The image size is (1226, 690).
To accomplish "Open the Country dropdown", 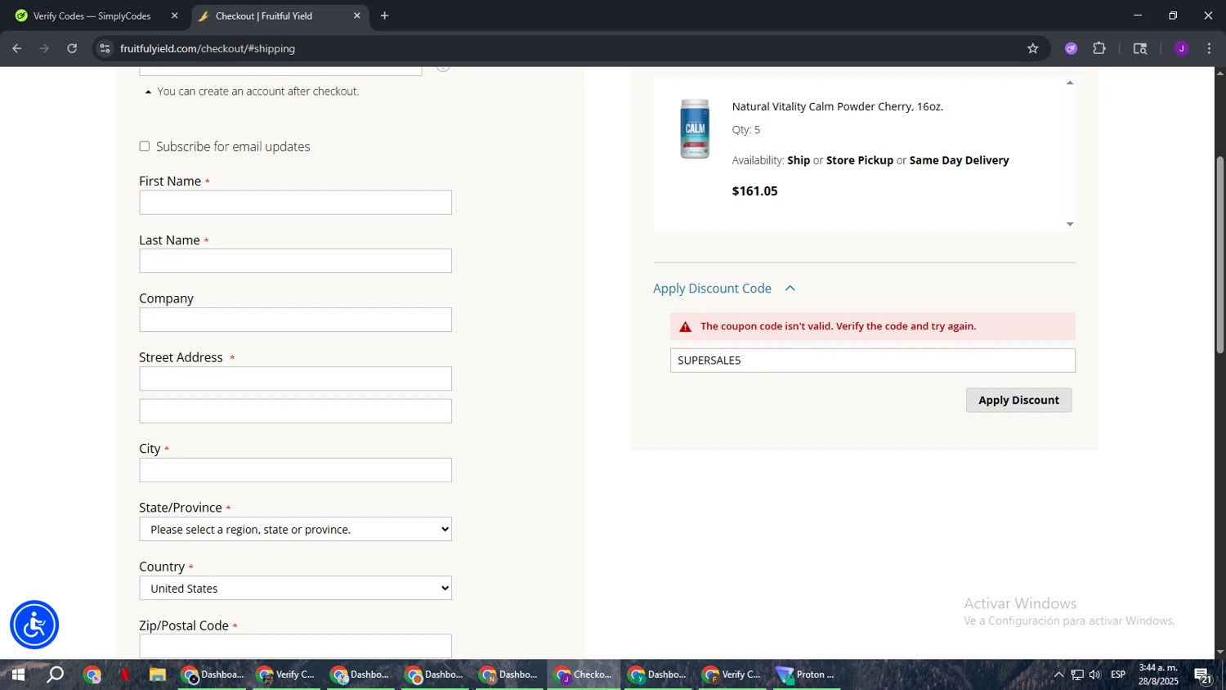I will 295,588.
